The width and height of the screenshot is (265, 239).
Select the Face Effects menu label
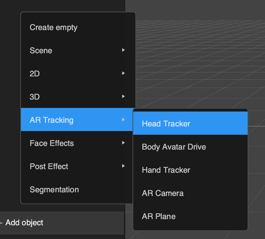point(52,143)
